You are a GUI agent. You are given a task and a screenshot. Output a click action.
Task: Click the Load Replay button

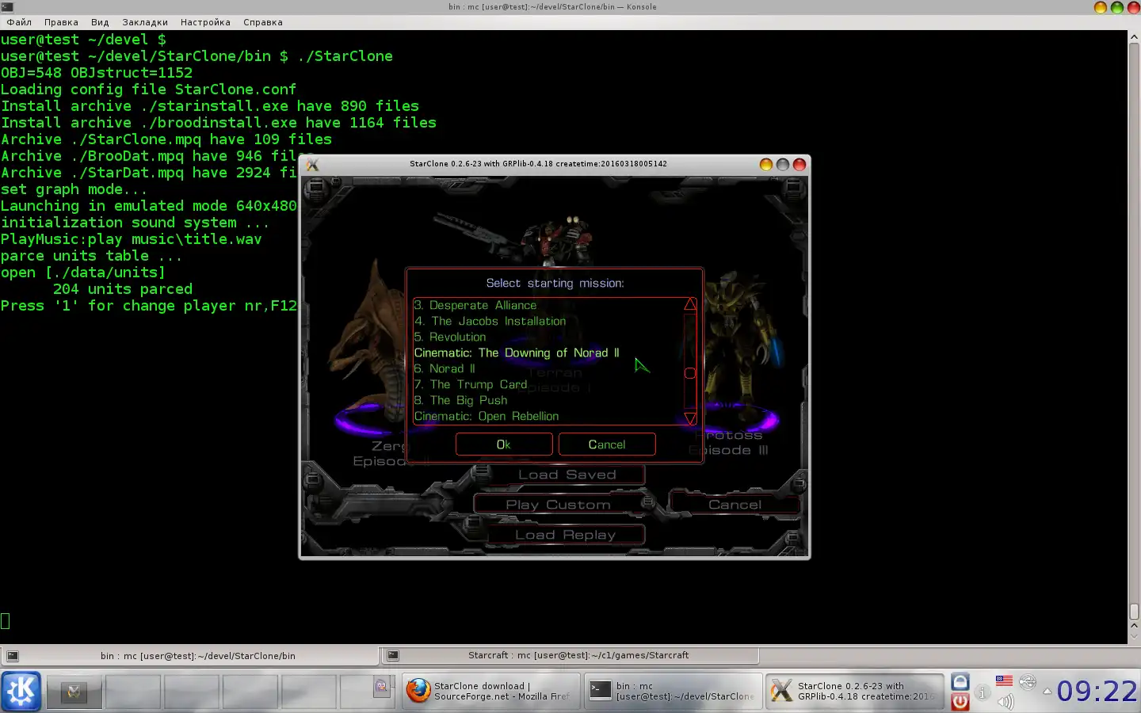coord(566,535)
